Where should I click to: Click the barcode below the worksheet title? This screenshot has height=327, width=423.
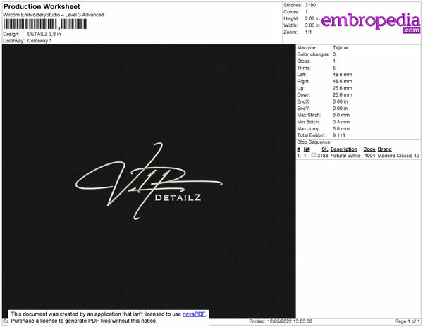45,24
